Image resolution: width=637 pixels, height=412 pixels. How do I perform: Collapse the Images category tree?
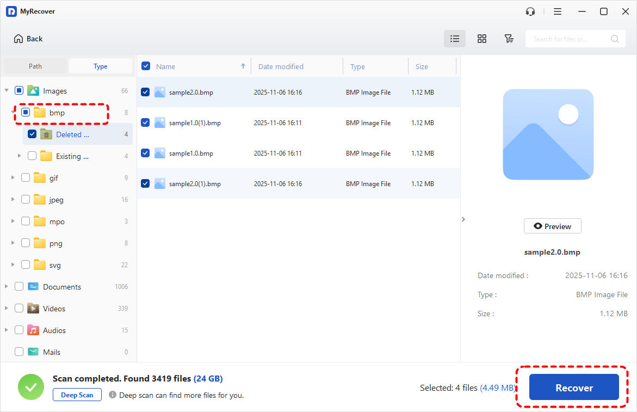click(7, 91)
